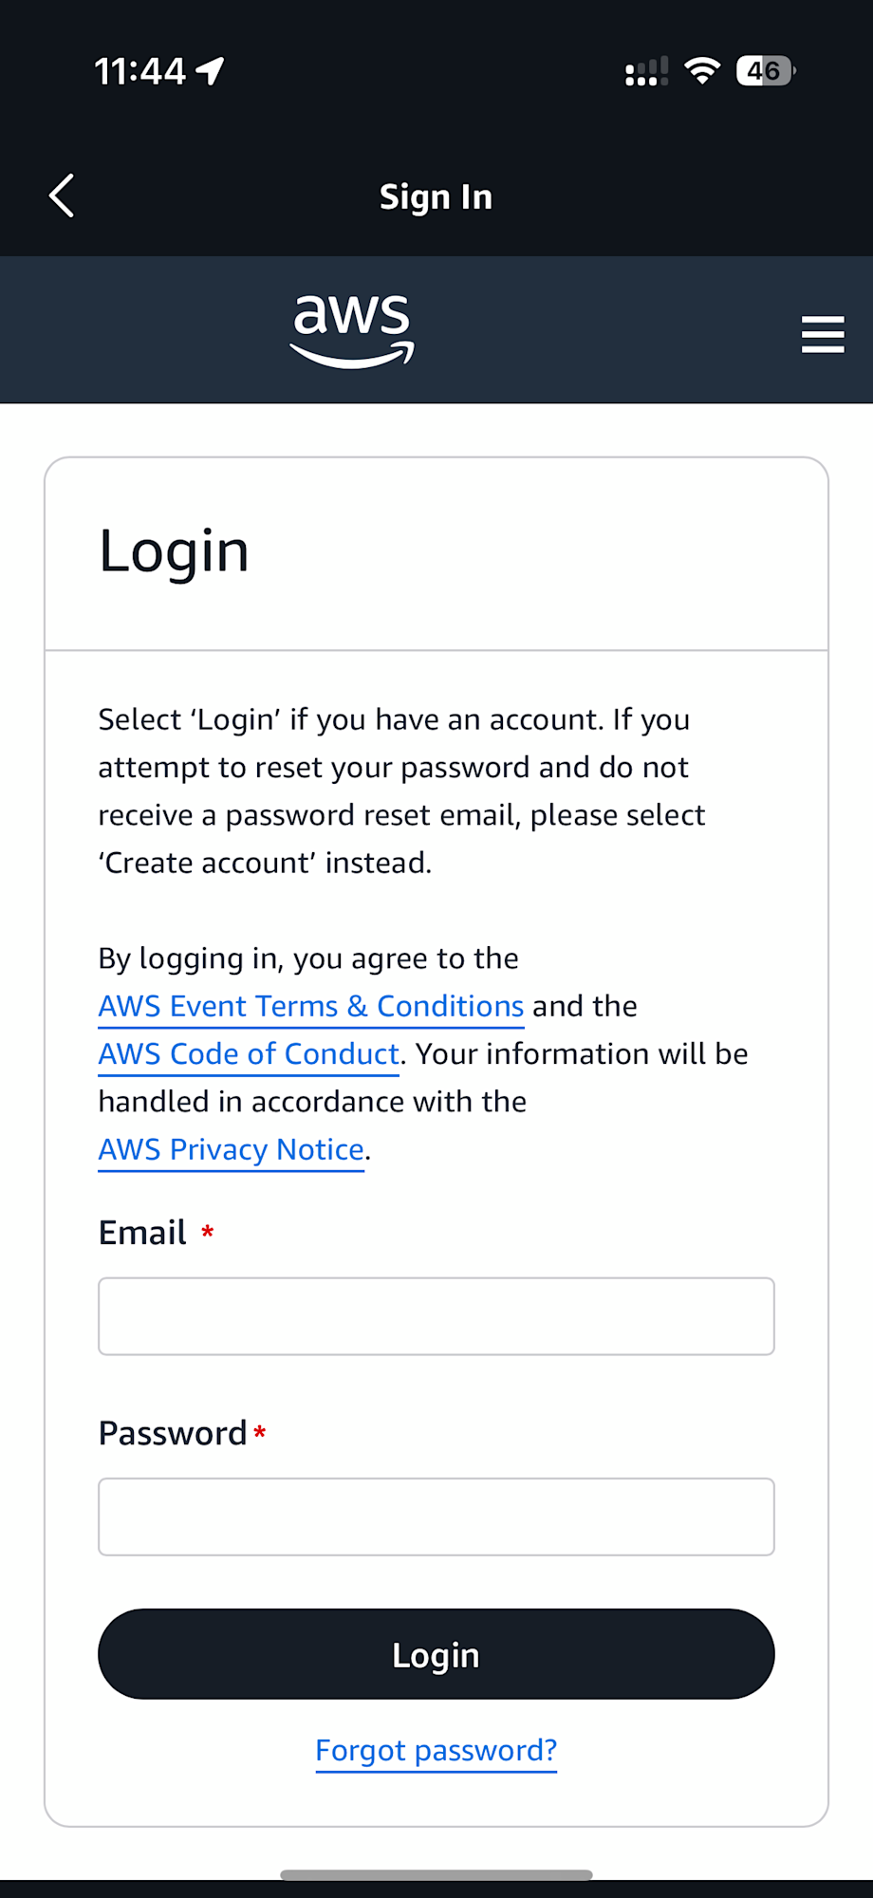This screenshot has height=1898, width=873.
Task: Tap the Password field label
Action: point(173,1433)
